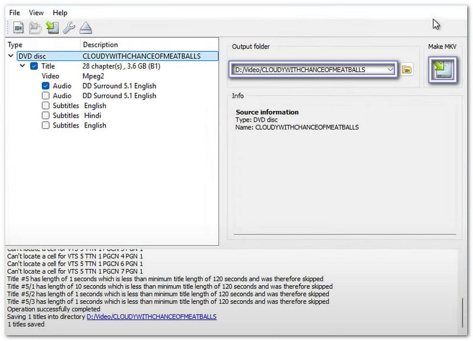The height and width of the screenshot is (341, 473).
Task: Enable the second DD Surround Audio track
Action: click(x=46, y=96)
